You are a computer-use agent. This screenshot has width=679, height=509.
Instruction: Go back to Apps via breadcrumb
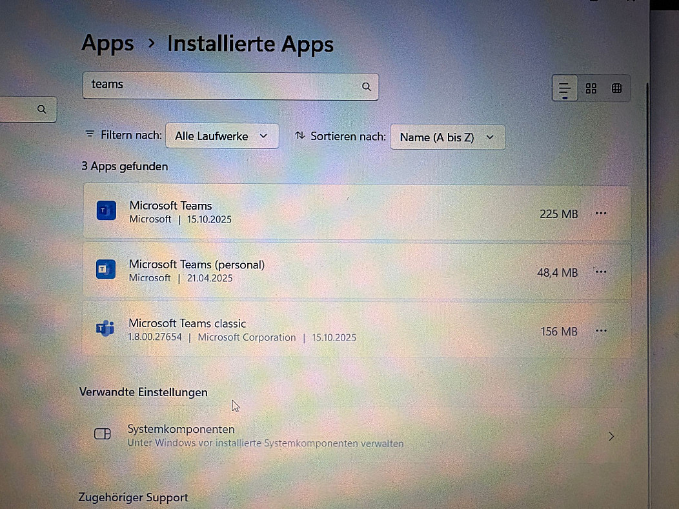tap(107, 44)
